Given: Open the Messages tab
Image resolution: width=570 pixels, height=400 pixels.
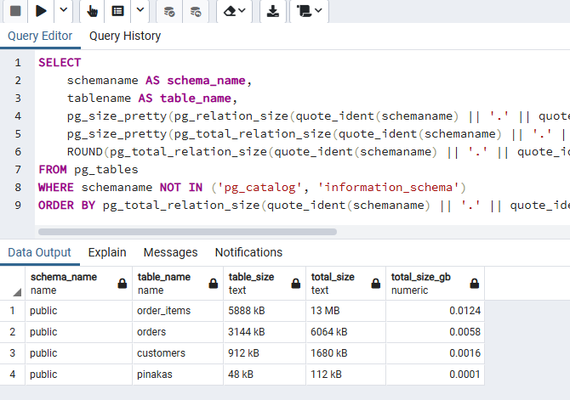Looking at the screenshot, I should point(170,252).
